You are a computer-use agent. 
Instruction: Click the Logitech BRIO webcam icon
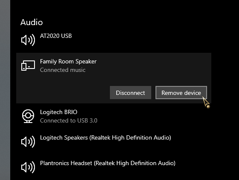[x=28, y=116]
